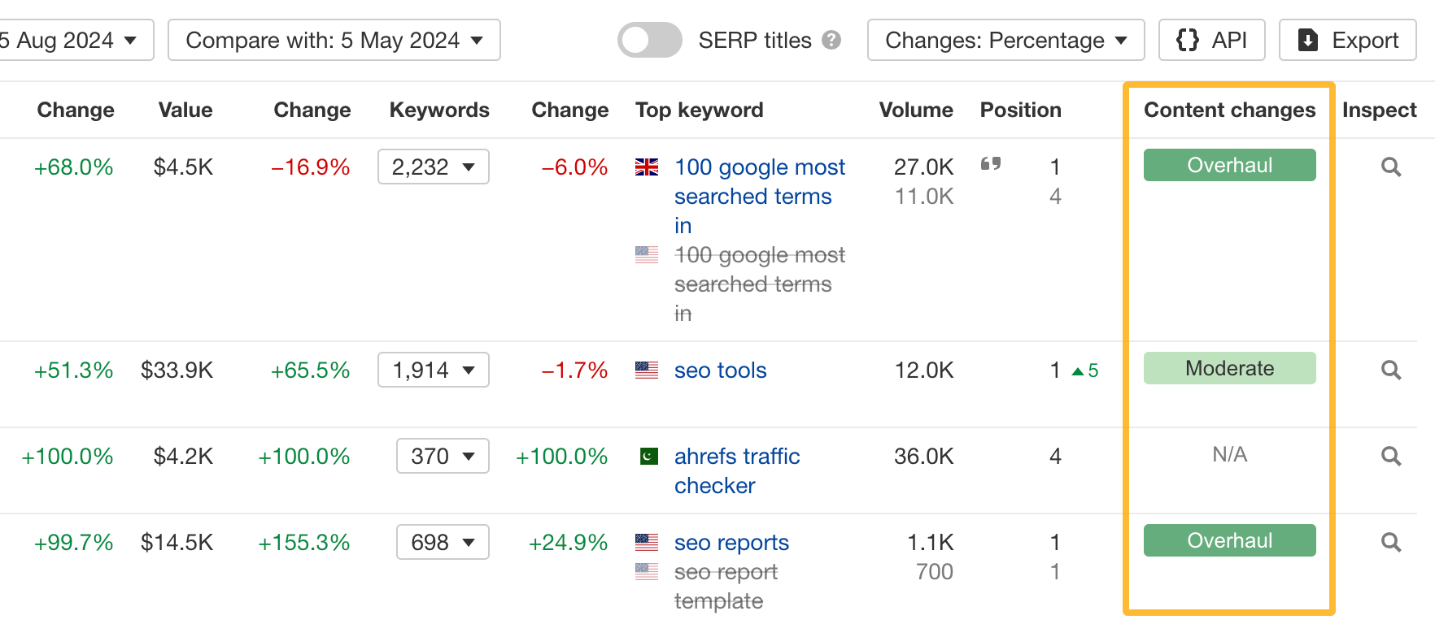Click the API button

coord(1211,41)
